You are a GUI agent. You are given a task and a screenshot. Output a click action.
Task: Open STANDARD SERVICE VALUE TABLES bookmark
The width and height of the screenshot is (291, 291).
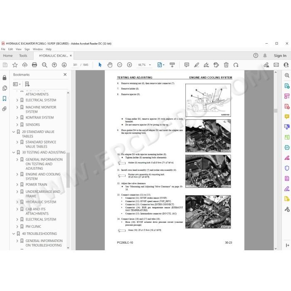(x=41, y=144)
